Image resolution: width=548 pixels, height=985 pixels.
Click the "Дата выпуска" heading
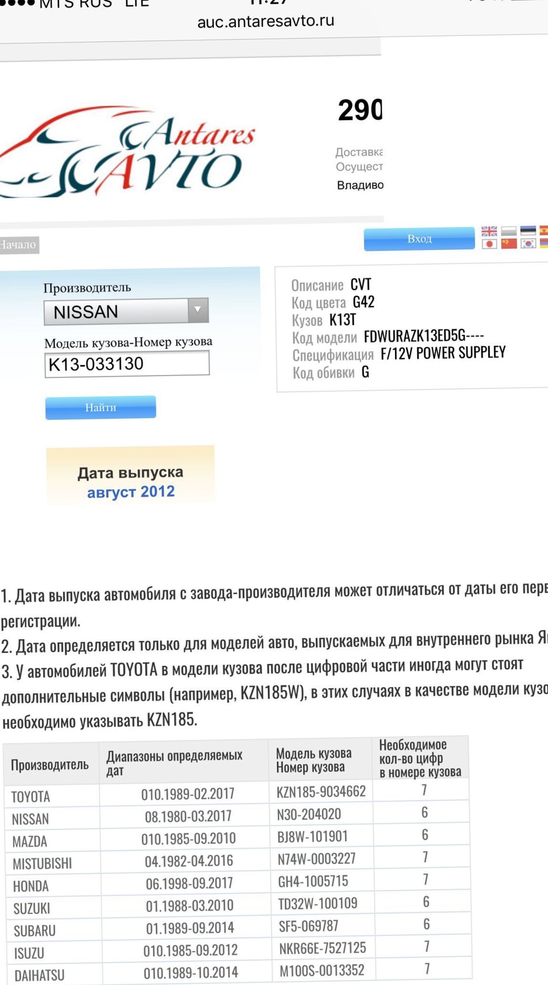pyautogui.click(x=131, y=473)
